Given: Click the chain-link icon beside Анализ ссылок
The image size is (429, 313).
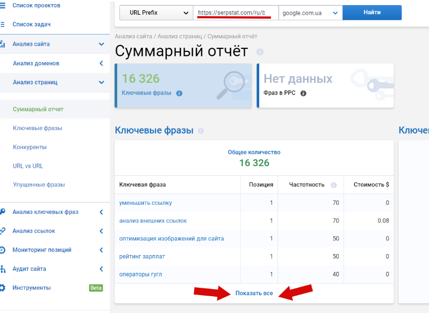Looking at the screenshot, I should 3,231.
